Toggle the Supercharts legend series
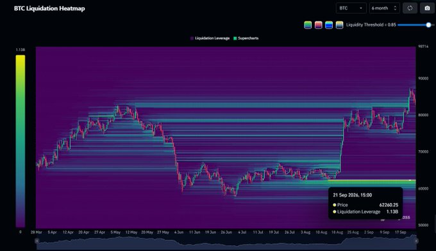This screenshot has width=436, height=251. coord(246,38)
